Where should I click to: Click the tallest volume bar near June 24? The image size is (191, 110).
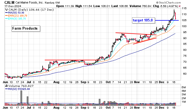pos(21,98)
